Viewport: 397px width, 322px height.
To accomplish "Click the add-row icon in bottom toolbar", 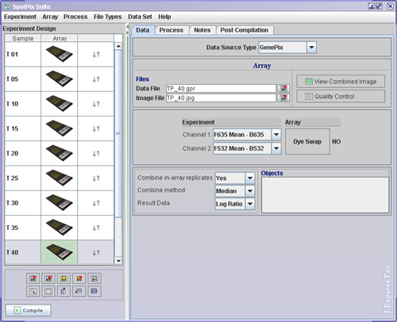I will 79,291.
